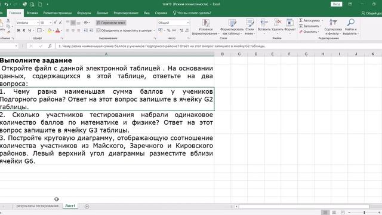The height and width of the screenshot is (215, 382).
Task: Decrease decimal places
Action: (x=187, y=30)
